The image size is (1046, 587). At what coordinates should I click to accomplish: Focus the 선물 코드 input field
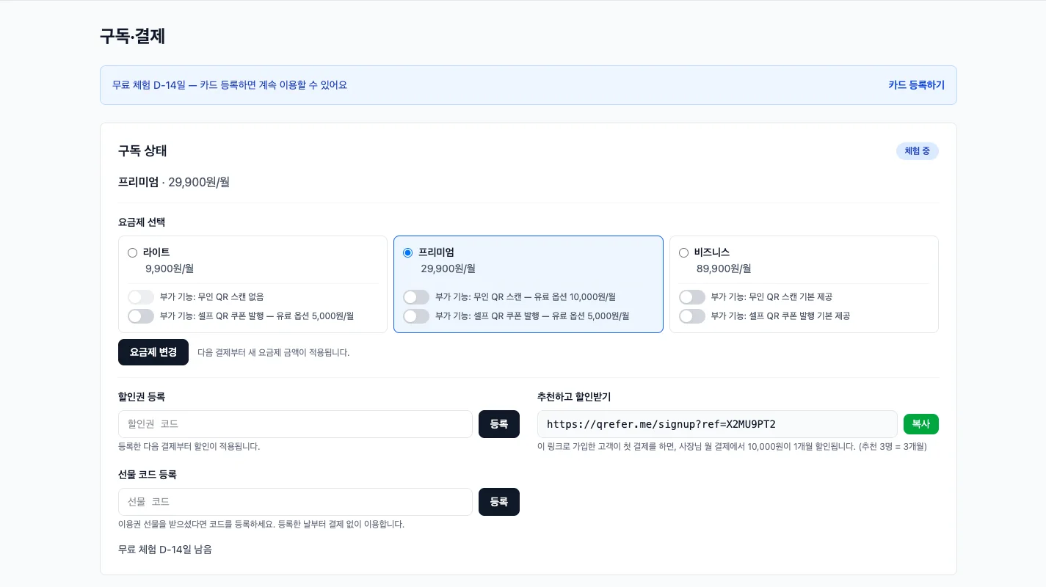pyautogui.click(x=295, y=502)
